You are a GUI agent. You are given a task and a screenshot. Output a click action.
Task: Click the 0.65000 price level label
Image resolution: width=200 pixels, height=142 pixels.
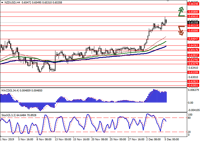[x=193, y=30]
